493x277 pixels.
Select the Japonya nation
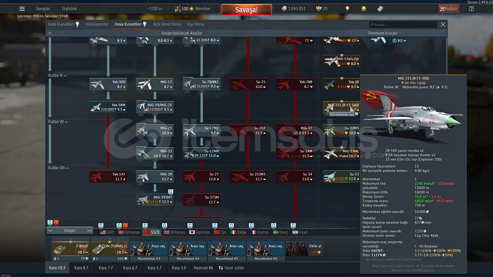[200, 232]
